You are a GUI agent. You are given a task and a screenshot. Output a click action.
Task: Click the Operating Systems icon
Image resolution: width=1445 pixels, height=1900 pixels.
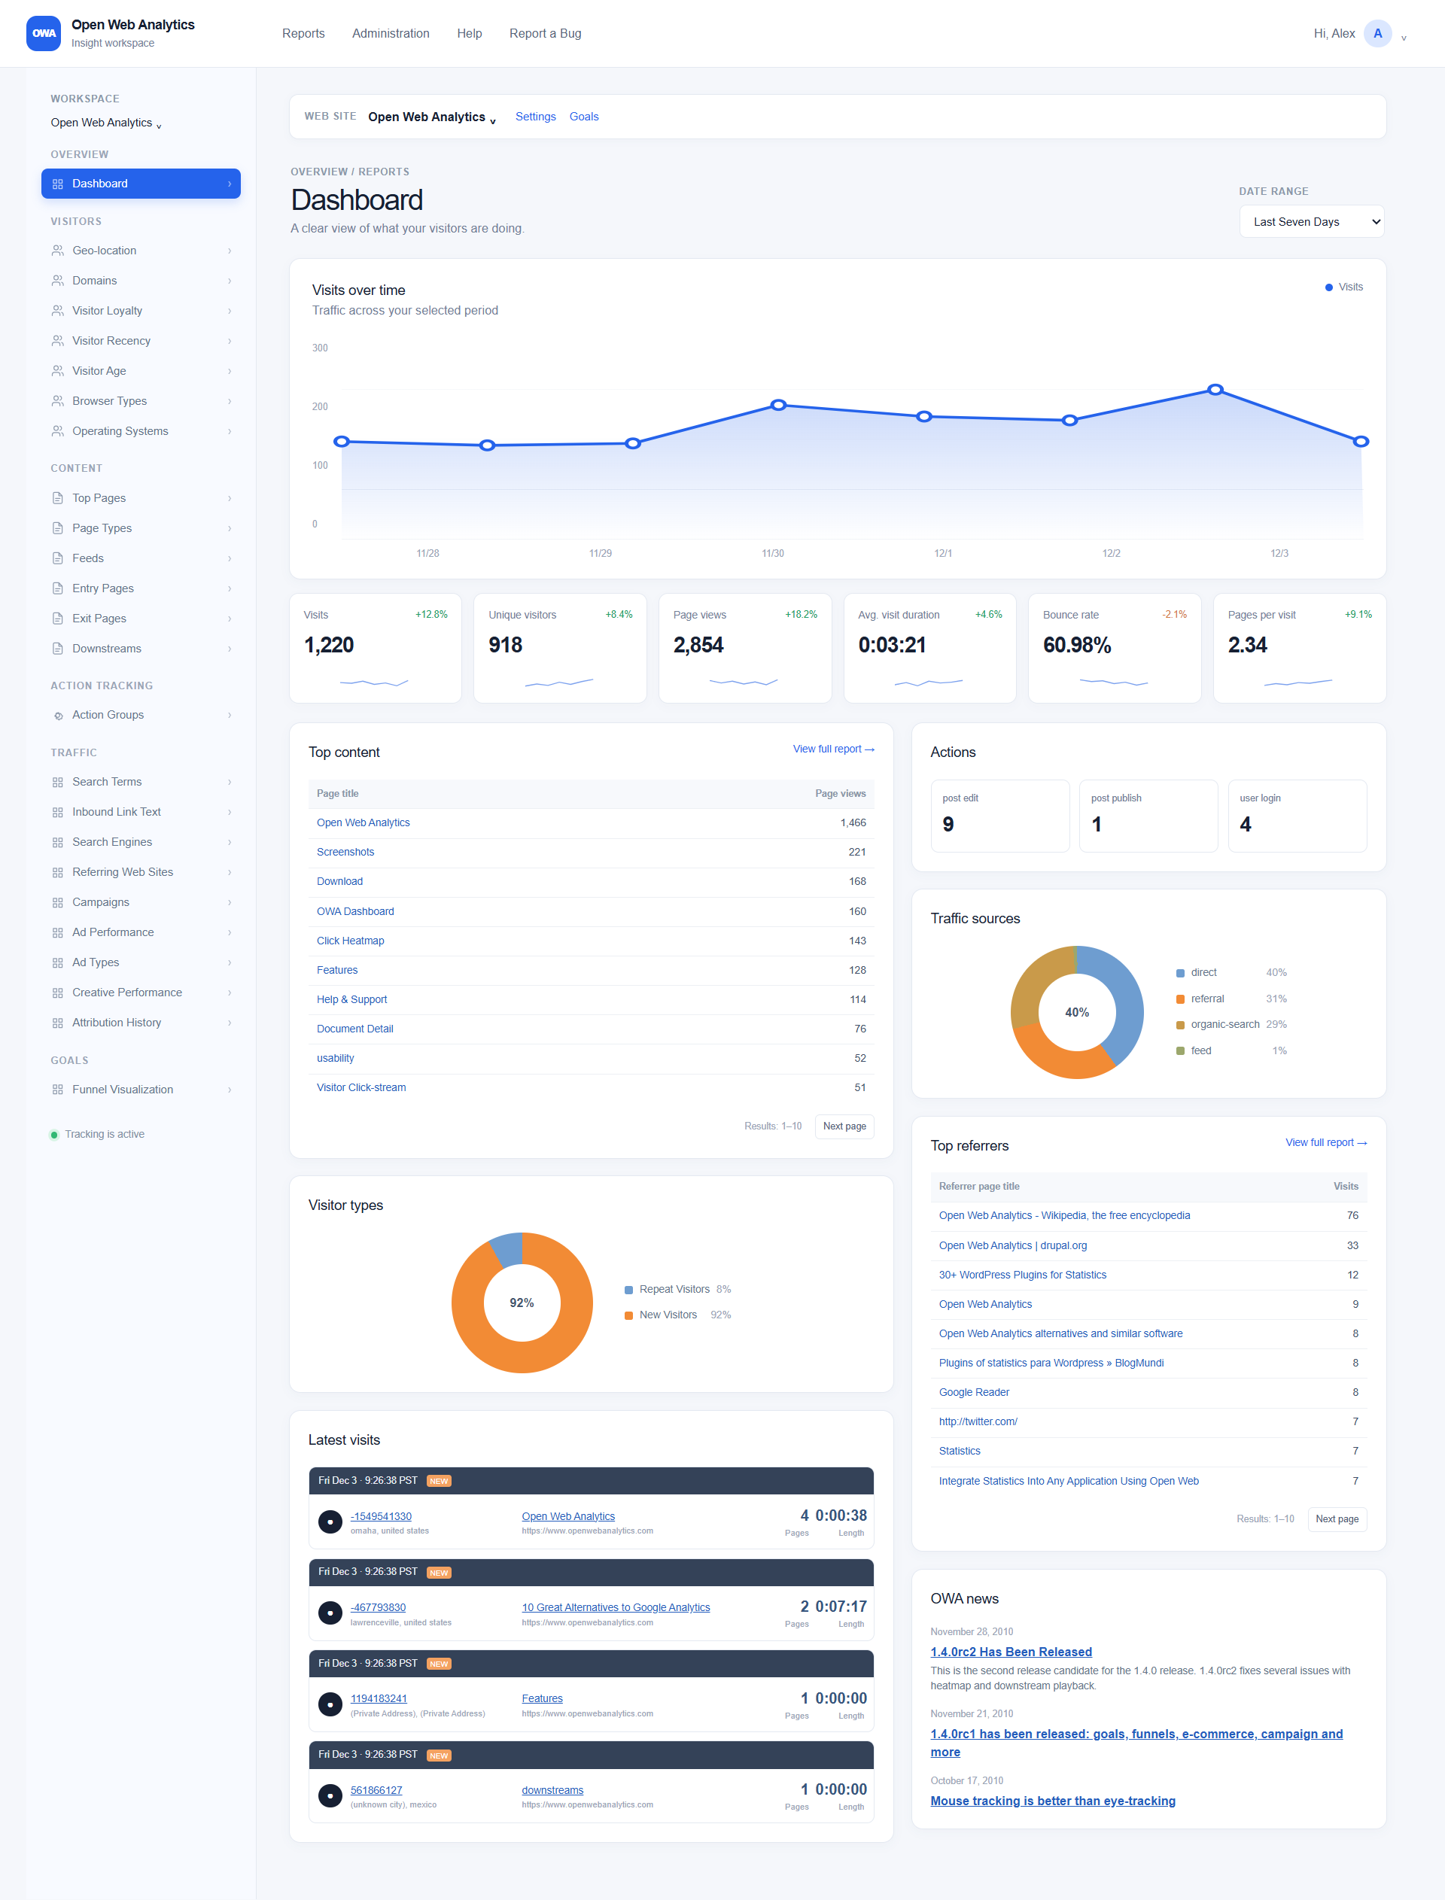(x=58, y=432)
